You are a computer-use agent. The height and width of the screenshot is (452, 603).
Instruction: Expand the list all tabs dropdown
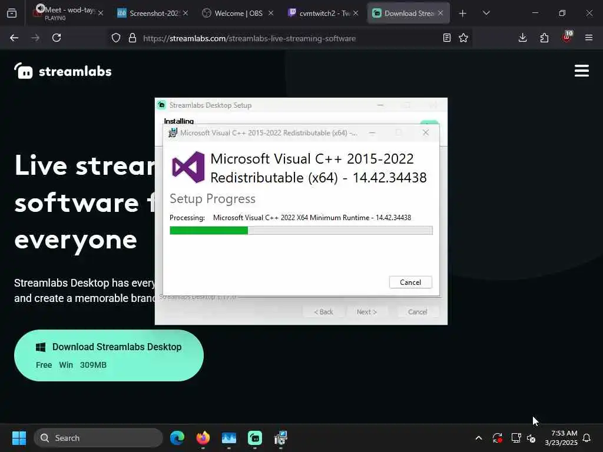[x=486, y=13]
